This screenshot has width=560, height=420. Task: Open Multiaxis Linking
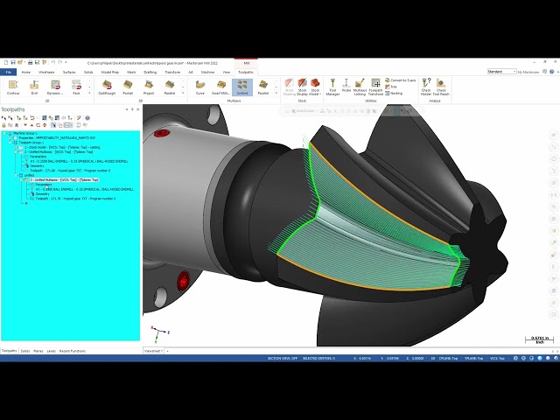360,87
